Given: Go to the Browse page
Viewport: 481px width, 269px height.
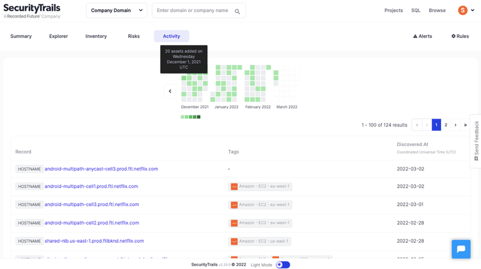Looking at the screenshot, I should tap(437, 11).
